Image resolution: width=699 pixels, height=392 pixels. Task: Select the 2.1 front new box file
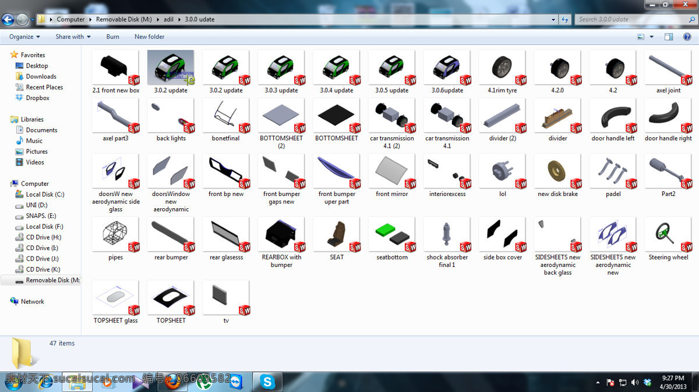point(115,72)
